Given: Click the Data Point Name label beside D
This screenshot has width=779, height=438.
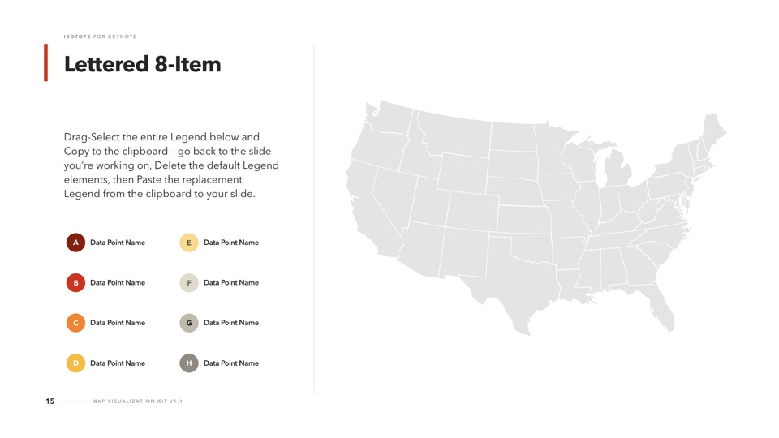Looking at the screenshot, I should coord(118,363).
